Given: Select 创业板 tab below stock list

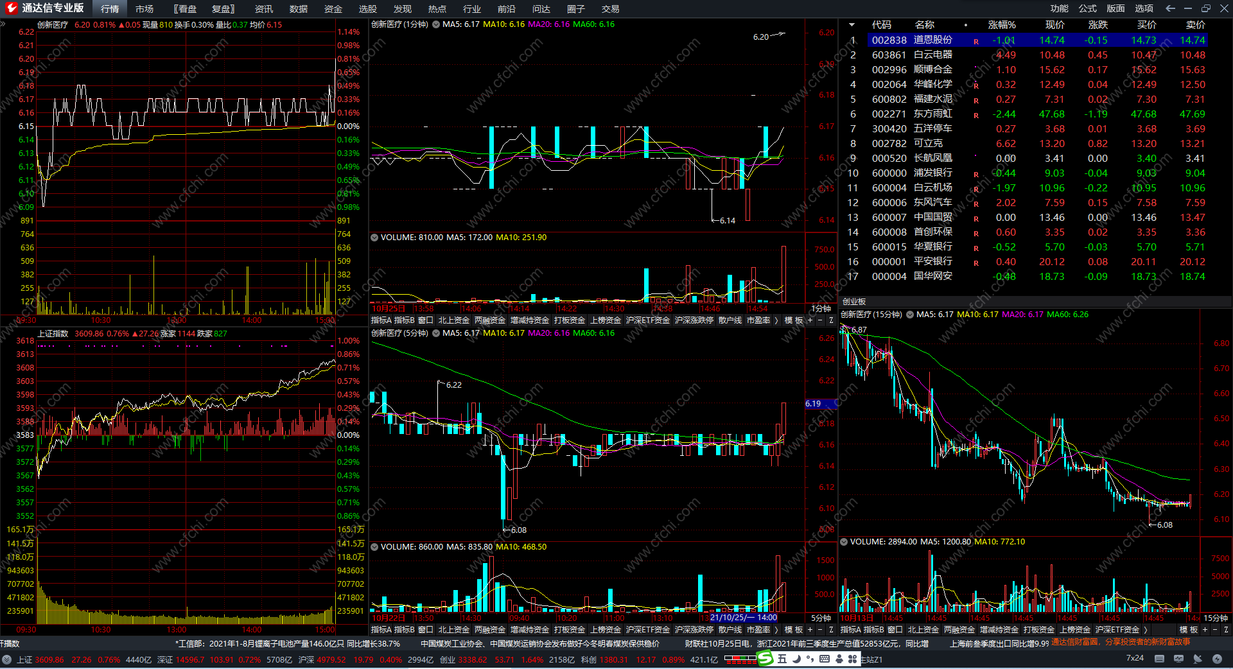Looking at the screenshot, I should tap(854, 301).
